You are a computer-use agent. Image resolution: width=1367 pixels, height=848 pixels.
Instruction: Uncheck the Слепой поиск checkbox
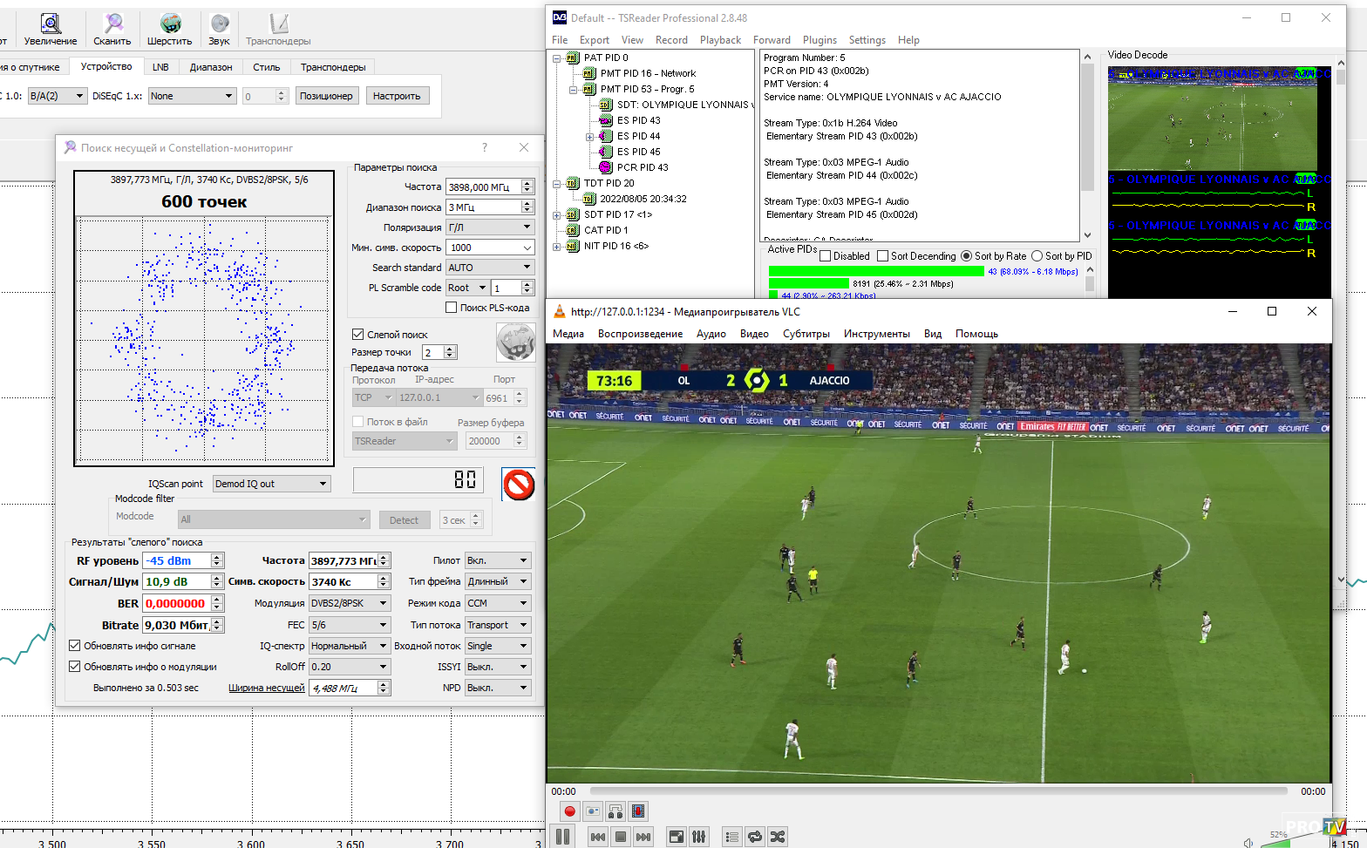pos(357,335)
